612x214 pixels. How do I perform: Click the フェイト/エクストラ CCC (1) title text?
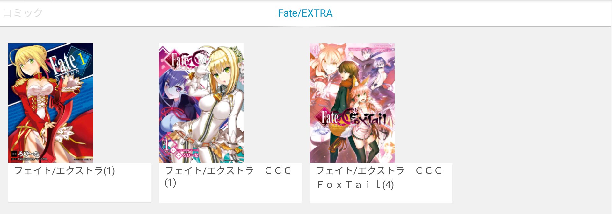click(x=228, y=176)
